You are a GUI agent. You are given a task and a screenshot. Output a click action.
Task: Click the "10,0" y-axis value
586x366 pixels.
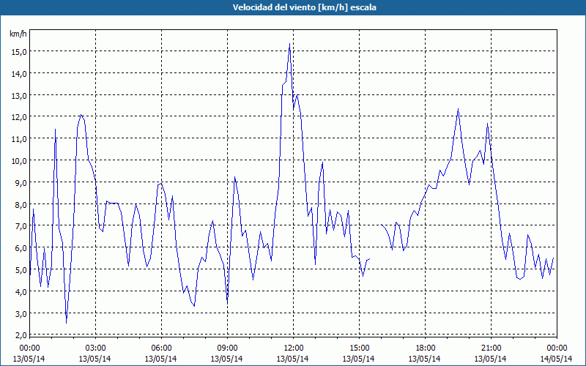tap(19, 161)
